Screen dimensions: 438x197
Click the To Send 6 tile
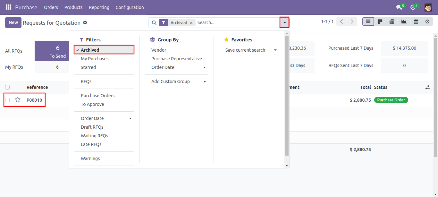point(52,51)
